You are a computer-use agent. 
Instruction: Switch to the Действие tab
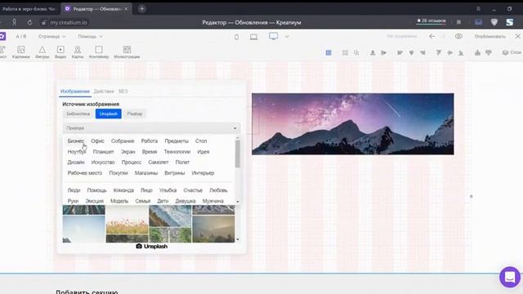point(104,91)
